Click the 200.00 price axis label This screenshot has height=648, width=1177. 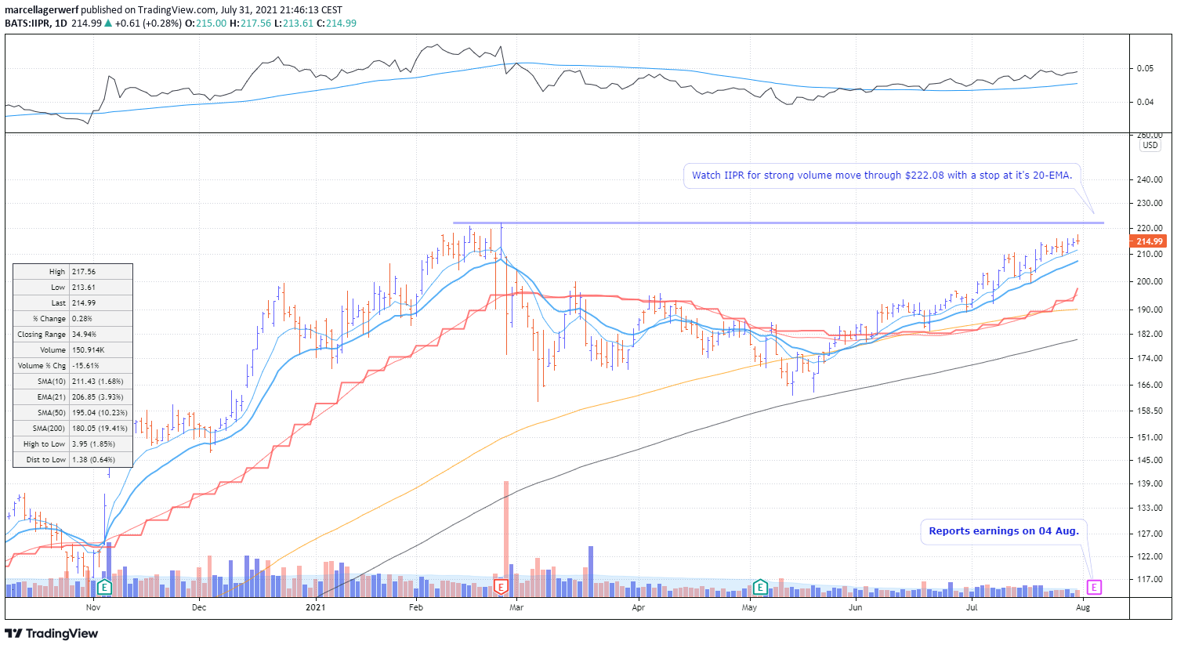1150,281
